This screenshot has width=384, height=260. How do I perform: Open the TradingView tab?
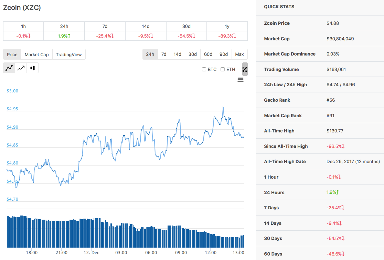(69, 54)
